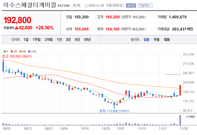197x135 pixels.
Task: Click the 시가 155,000 value
Action: [82, 29]
